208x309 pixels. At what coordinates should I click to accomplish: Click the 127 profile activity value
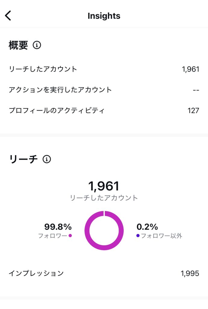pyautogui.click(x=193, y=110)
